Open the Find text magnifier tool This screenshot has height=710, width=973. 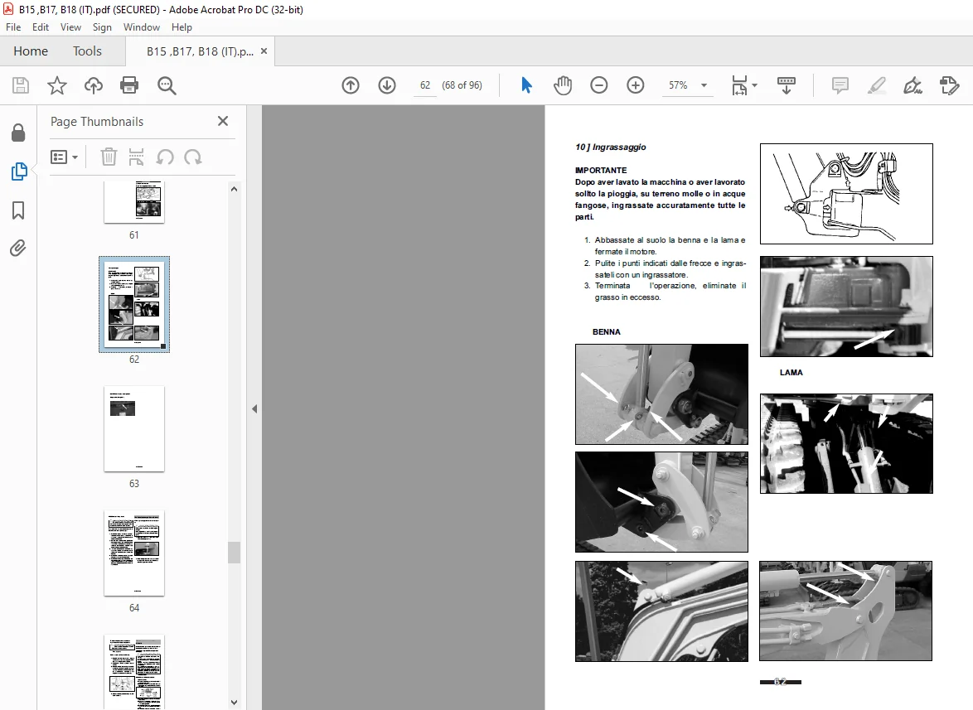click(167, 85)
